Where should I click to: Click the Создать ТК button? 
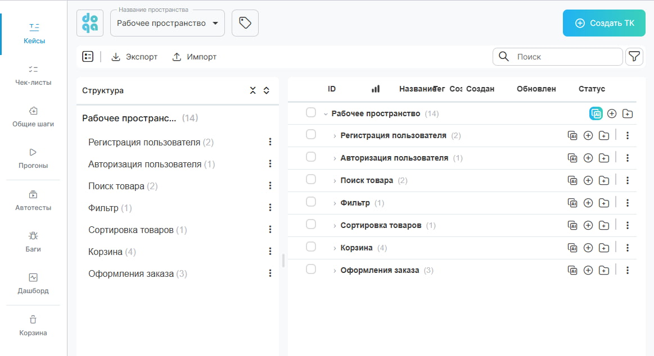(x=603, y=23)
